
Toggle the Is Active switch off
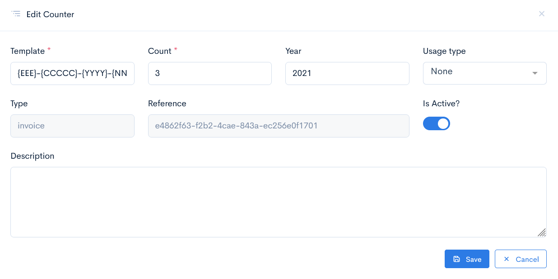click(x=437, y=123)
